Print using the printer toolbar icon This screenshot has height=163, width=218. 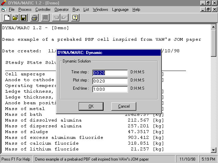click(x=34, y=18)
